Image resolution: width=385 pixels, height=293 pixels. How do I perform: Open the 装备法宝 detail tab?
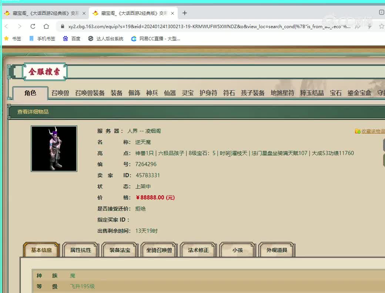pyautogui.click(x=120, y=250)
